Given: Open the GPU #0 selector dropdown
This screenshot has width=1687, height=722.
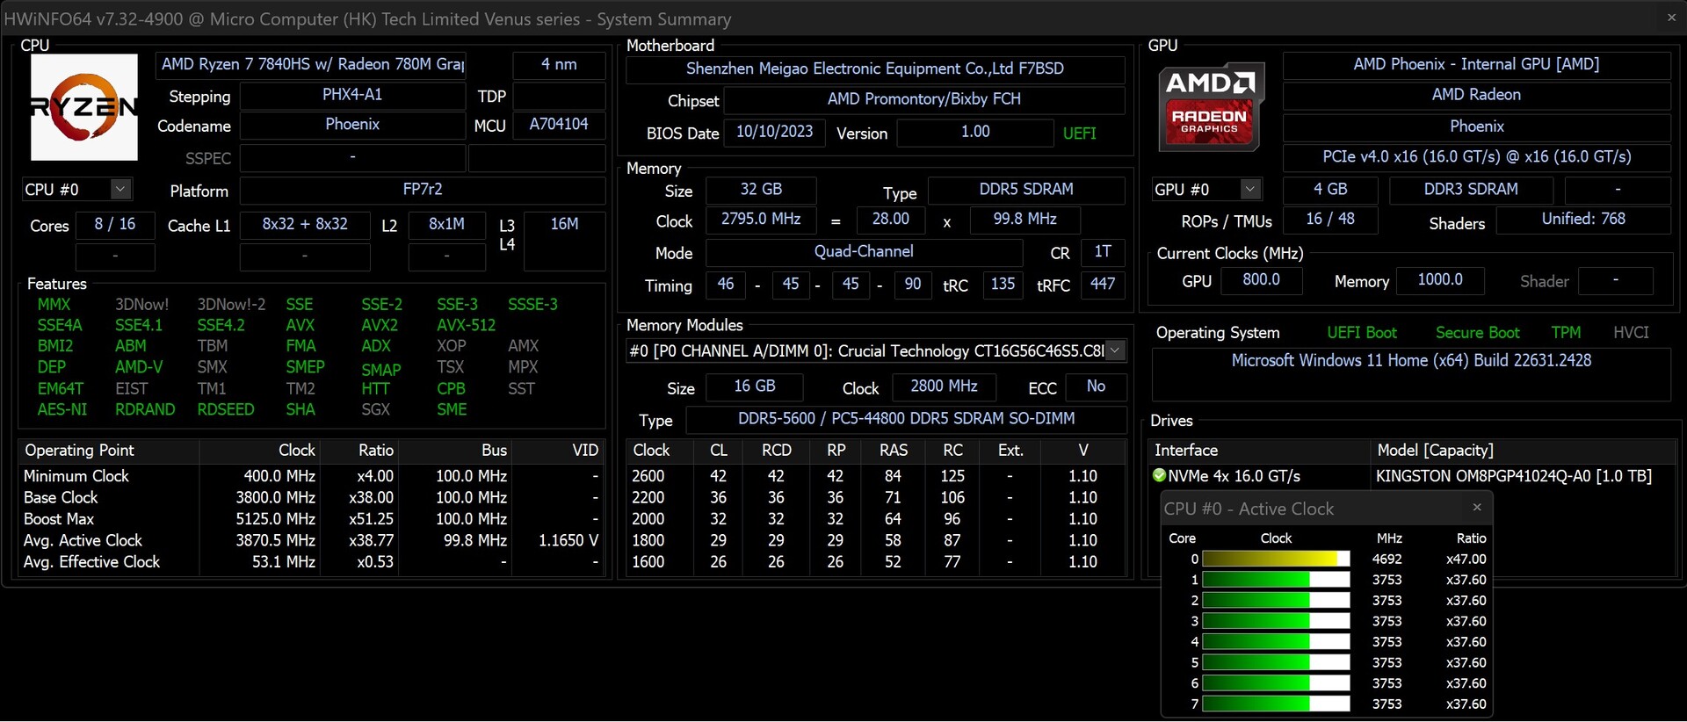Looking at the screenshot, I should [1250, 189].
